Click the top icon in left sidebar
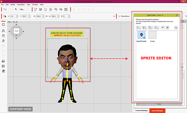Image resolution: width=187 pixels, height=113 pixels. point(4,25)
